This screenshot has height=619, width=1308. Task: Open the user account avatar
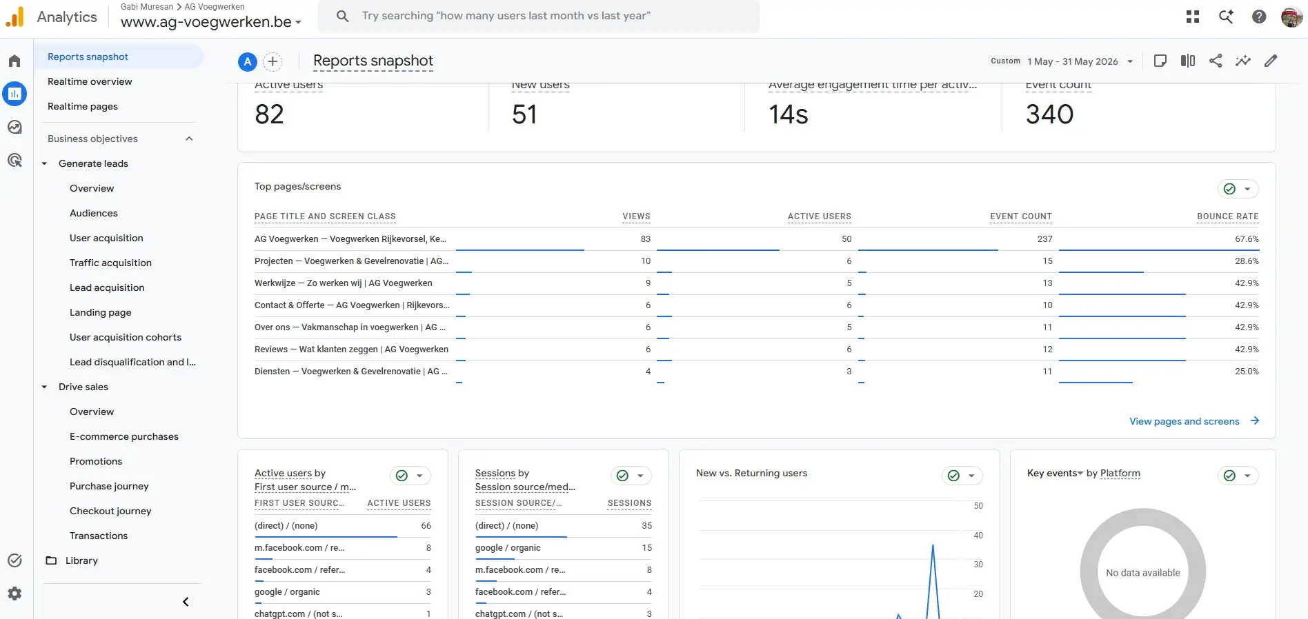click(1291, 17)
